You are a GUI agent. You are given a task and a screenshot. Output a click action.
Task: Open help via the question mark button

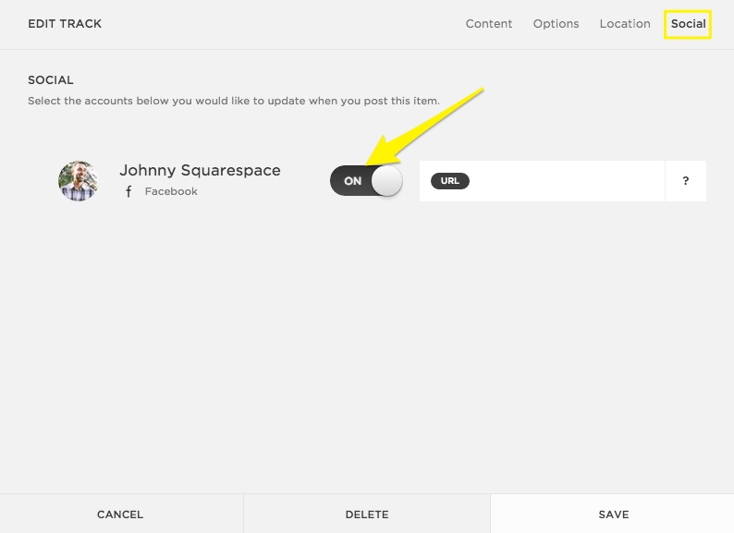685,181
